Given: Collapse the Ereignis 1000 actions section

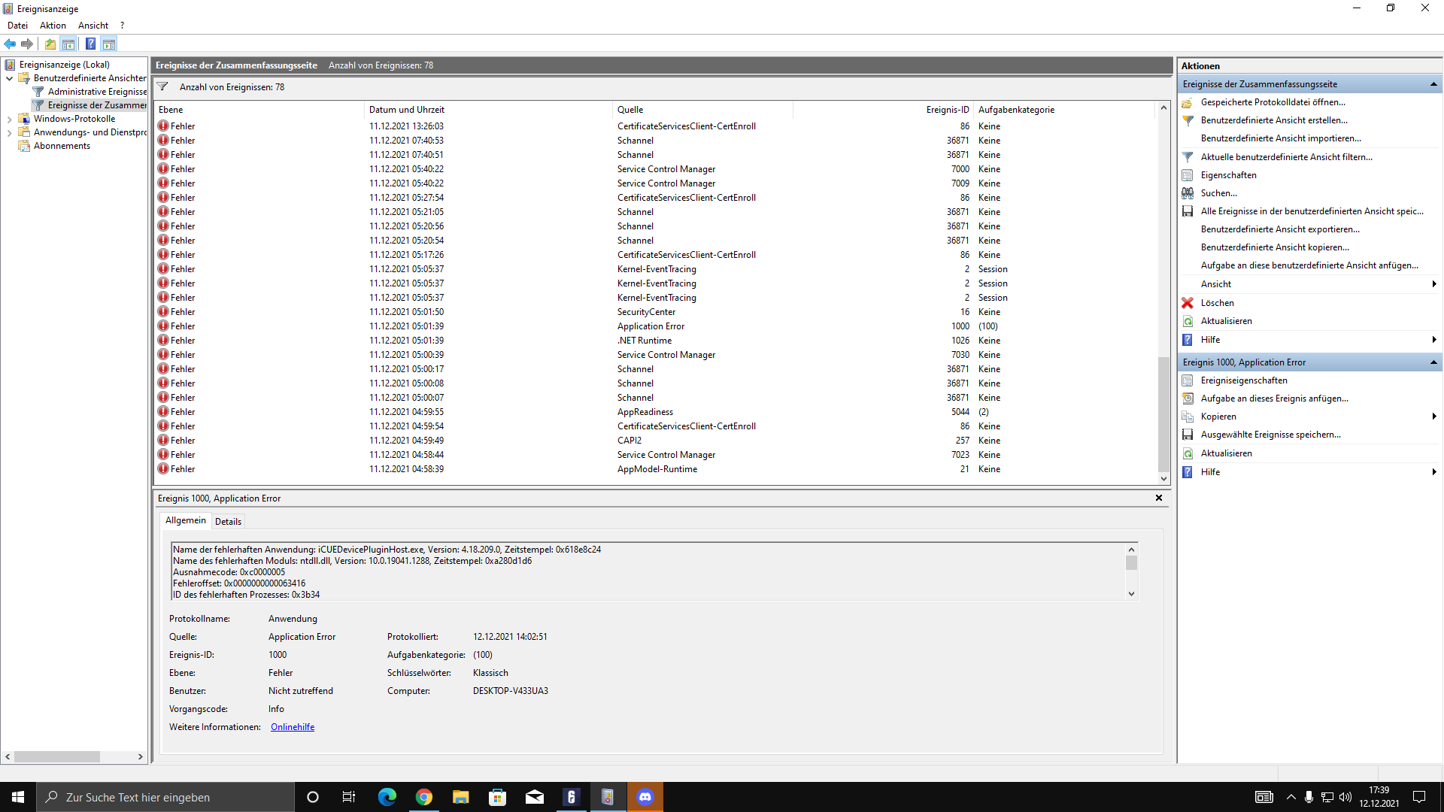Looking at the screenshot, I should point(1433,362).
